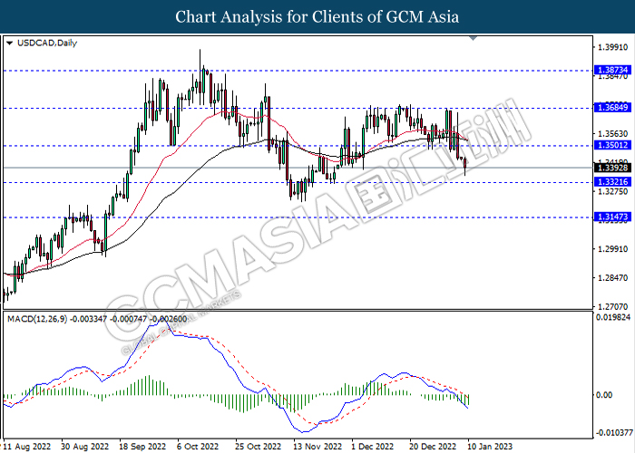Viewport: 635px width, 453px height.
Task: Click the MACD 0.00 zero level value
Action: tap(605, 395)
